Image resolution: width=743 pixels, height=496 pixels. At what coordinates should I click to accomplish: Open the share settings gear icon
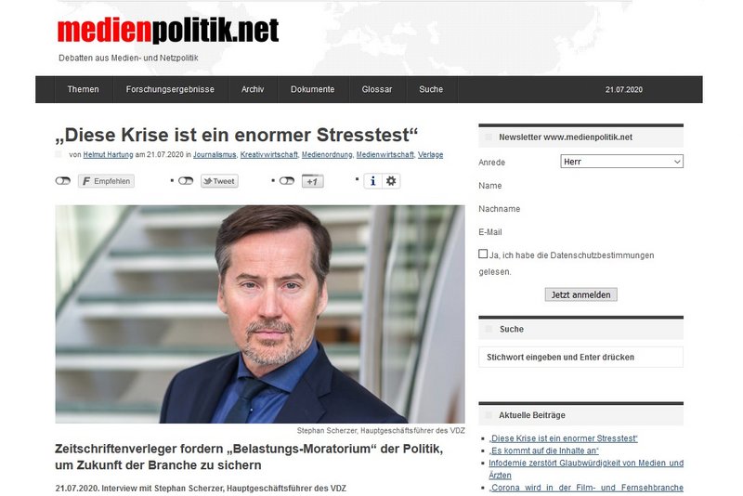391,181
